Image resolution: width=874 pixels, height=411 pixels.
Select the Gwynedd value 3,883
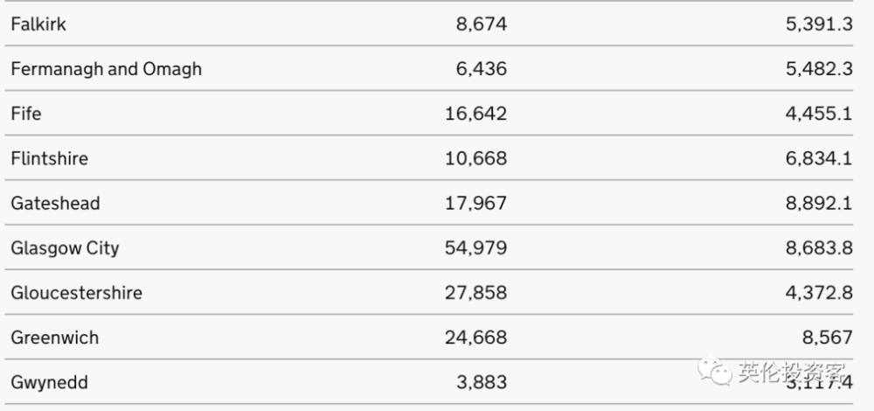pos(482,382)
